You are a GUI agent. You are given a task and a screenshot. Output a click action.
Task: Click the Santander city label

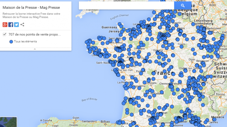89,121
